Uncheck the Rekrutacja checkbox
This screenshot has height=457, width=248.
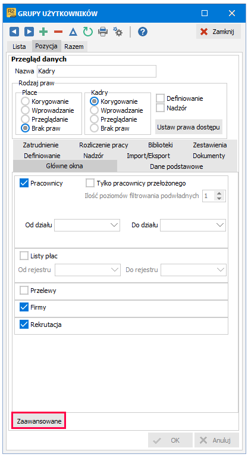point(24,325)
